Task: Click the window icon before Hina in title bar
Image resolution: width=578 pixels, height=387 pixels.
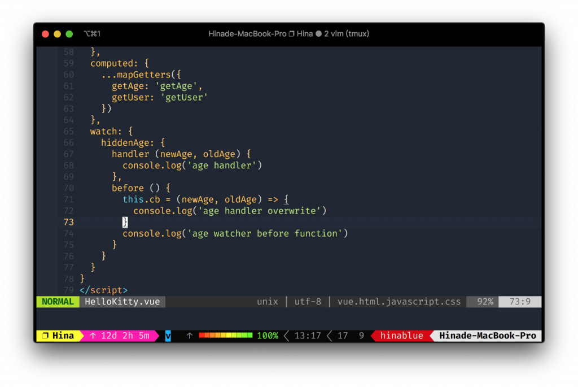Action: pos(292,34)
